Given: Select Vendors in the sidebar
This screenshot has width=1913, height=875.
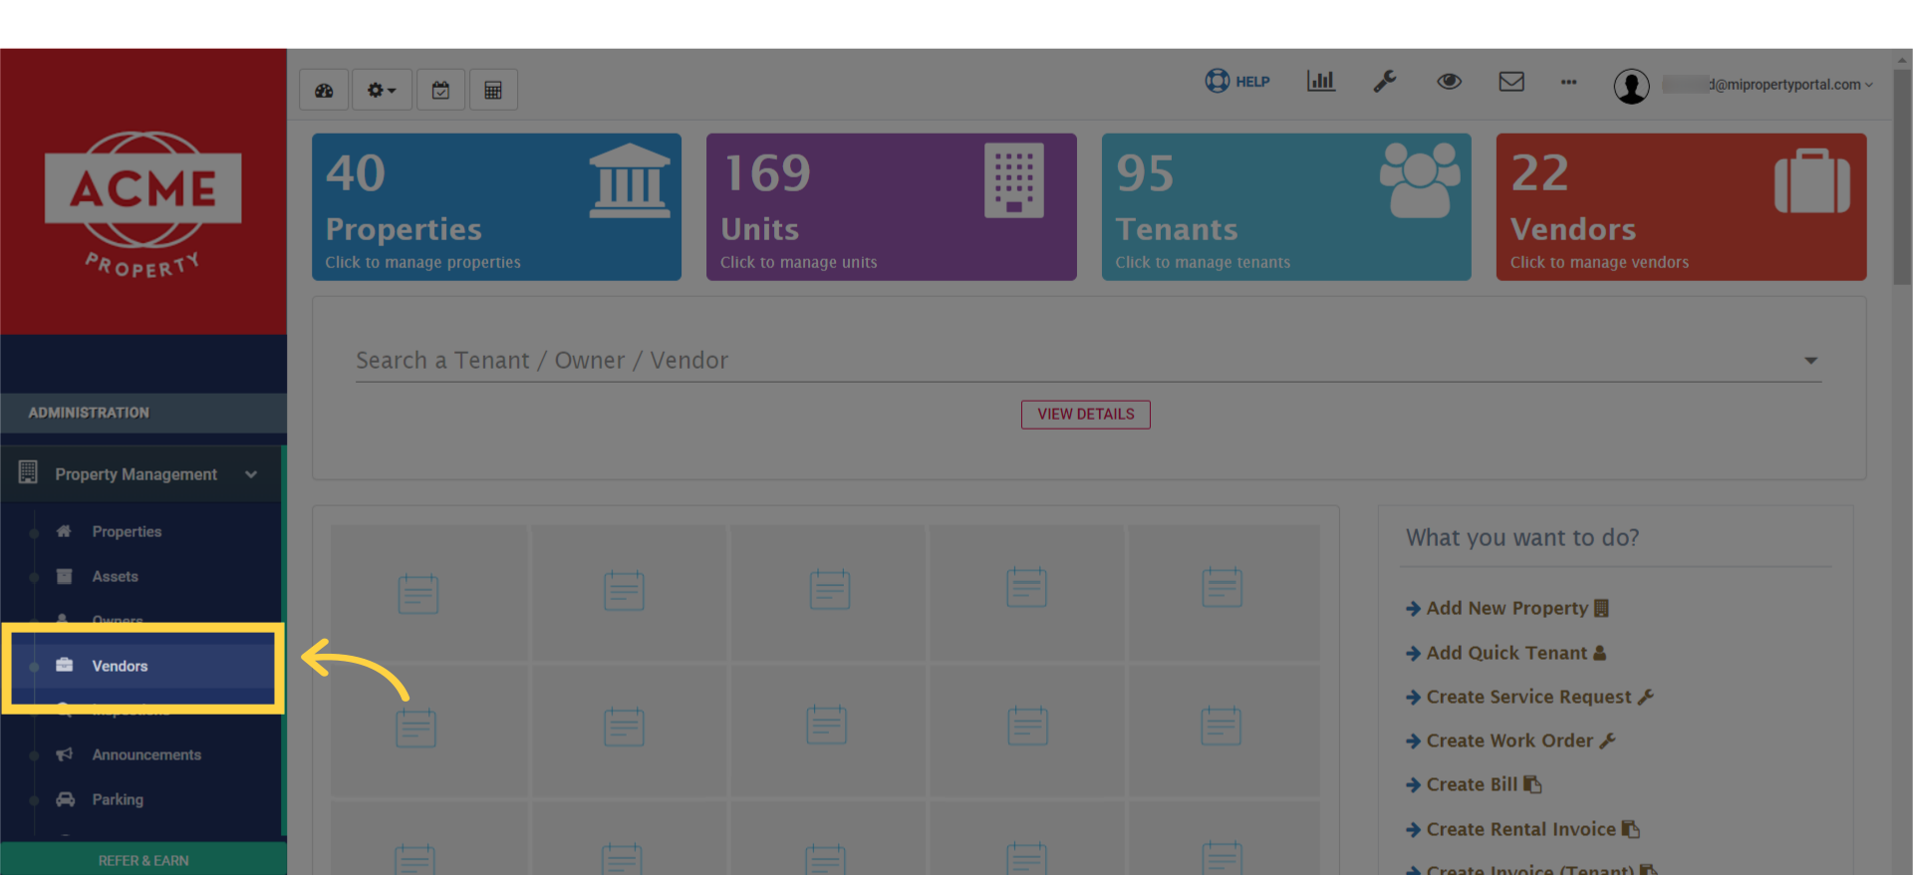Looking at the screenshot, I should pos(144,666).
